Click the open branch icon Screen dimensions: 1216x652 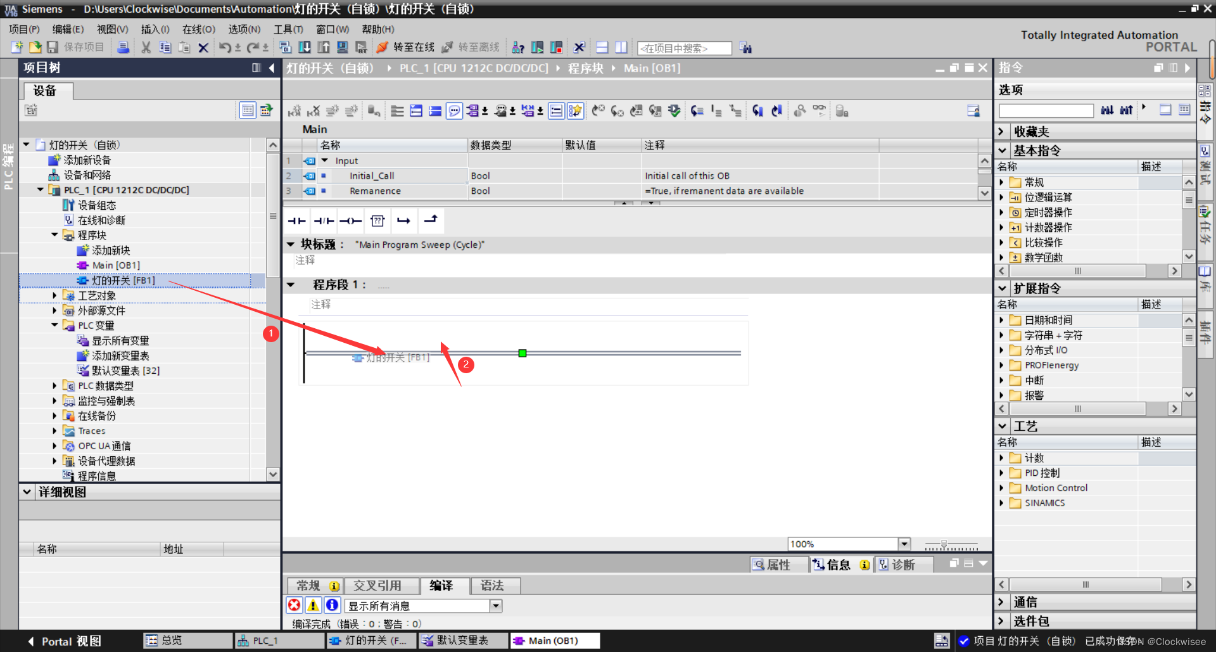pos(404,221)
